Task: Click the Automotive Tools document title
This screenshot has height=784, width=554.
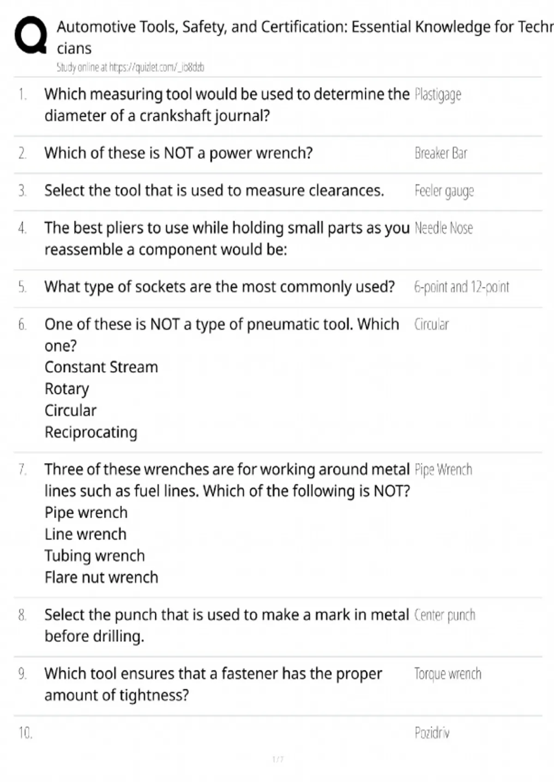Action: click(305, 37)
